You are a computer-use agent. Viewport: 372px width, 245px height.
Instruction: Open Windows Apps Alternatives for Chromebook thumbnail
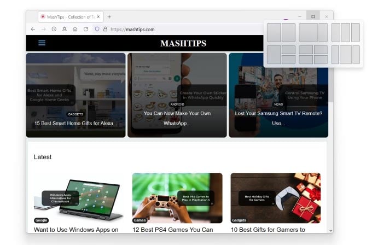pyautogui.click(x=79, y=198)
